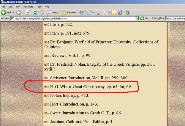Click text 'Idem, p. 192.'
Screen dimensions: 185x126
coord(61,25)
